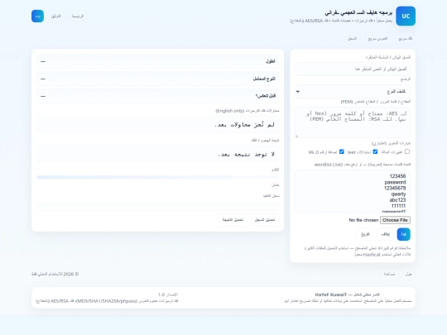The width and height of the screenshot is (447, 335).
Task: Click the blue start button in header
Action: coord(37,17)
